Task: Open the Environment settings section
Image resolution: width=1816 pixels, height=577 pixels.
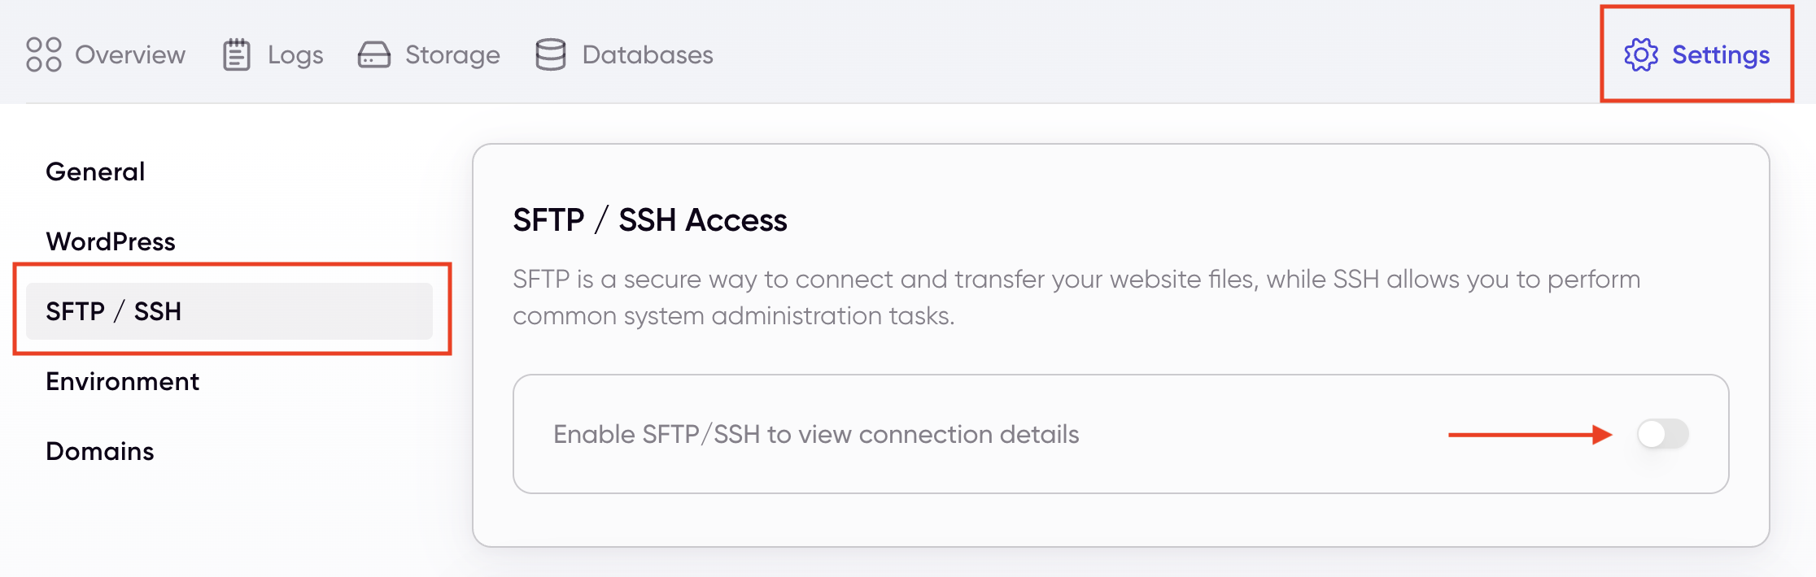Action: tap(122, 380)
